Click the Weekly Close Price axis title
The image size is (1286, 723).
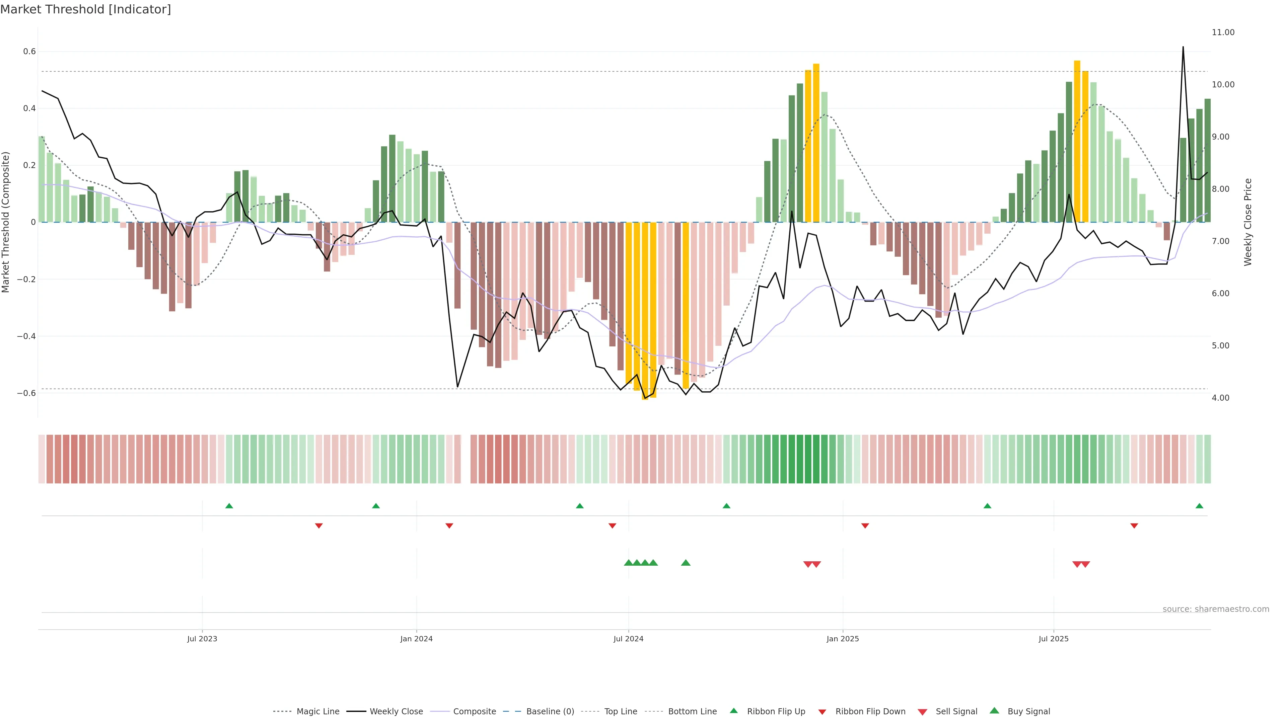click(x=1247, y=222)
